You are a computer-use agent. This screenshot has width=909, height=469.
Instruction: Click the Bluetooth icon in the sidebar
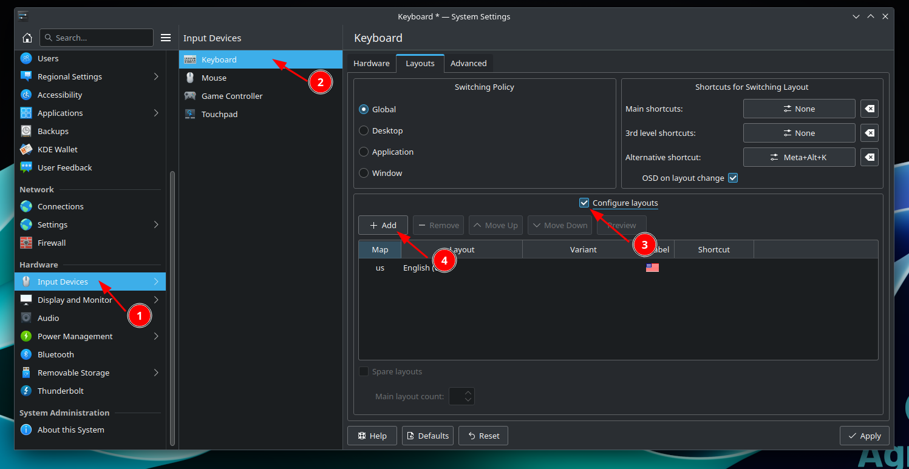(x=26, y=354)
